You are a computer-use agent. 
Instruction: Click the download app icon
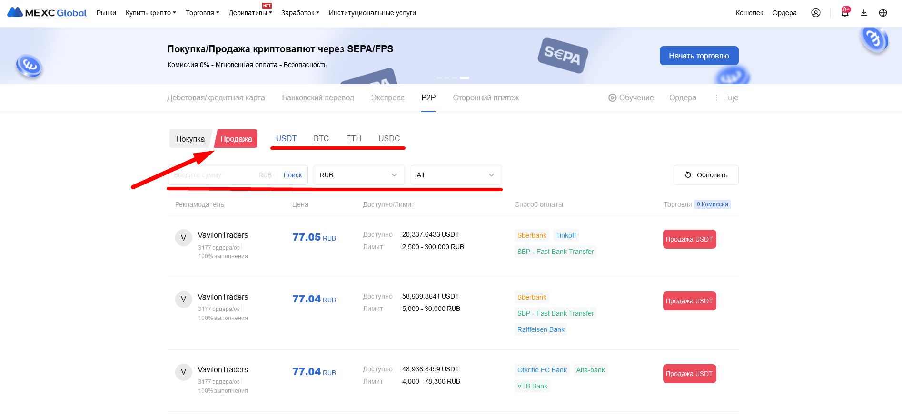point(864,13)
